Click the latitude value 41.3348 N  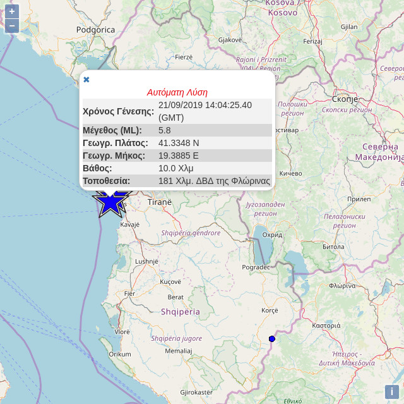click(179, 143)
